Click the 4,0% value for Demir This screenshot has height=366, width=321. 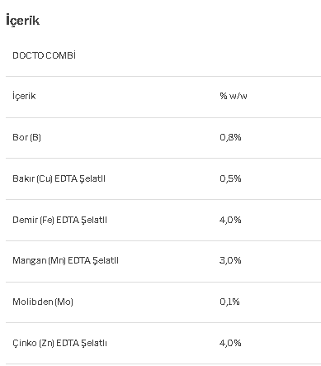(x=230, y=220)
